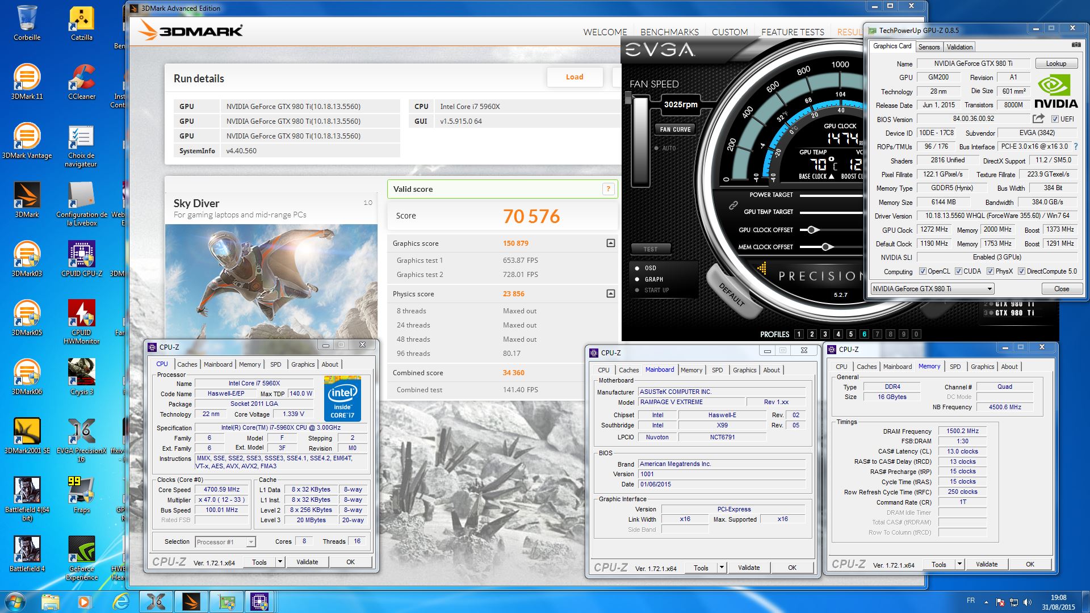Click the MEM CLOCK OFFSET slider handle
Viewport: 1090px width, 613px height.
827,247
